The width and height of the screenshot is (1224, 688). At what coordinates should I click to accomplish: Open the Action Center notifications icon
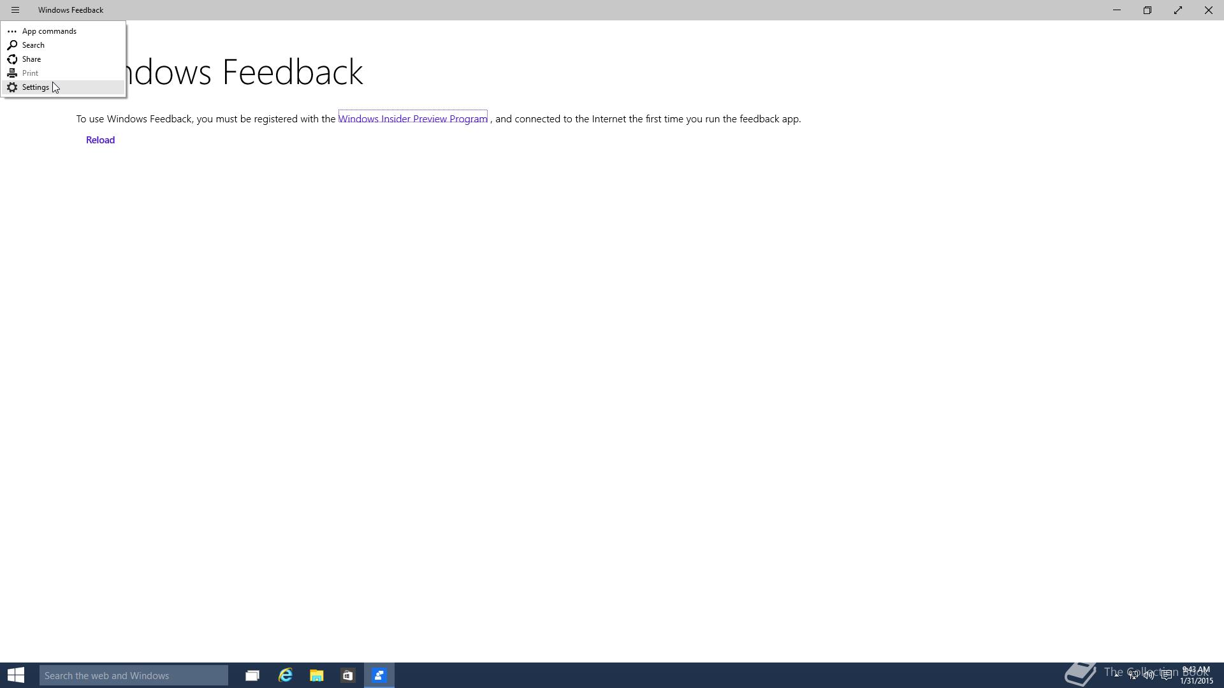(x=1167, y=675)
